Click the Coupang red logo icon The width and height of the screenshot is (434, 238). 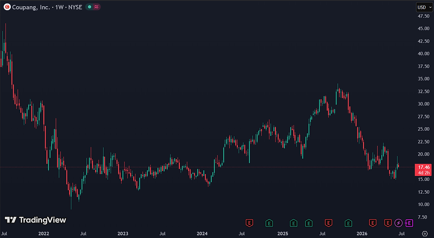[7, 7]
